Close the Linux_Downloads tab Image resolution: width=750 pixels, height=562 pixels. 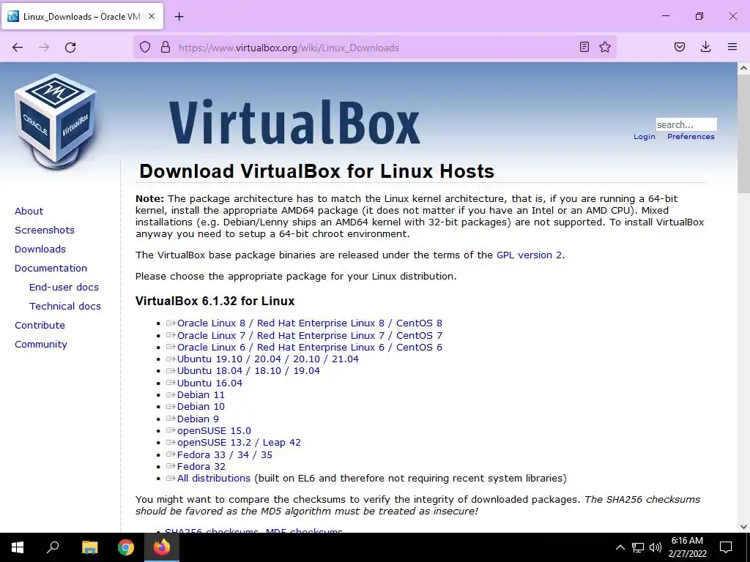[x=152, y=16]
